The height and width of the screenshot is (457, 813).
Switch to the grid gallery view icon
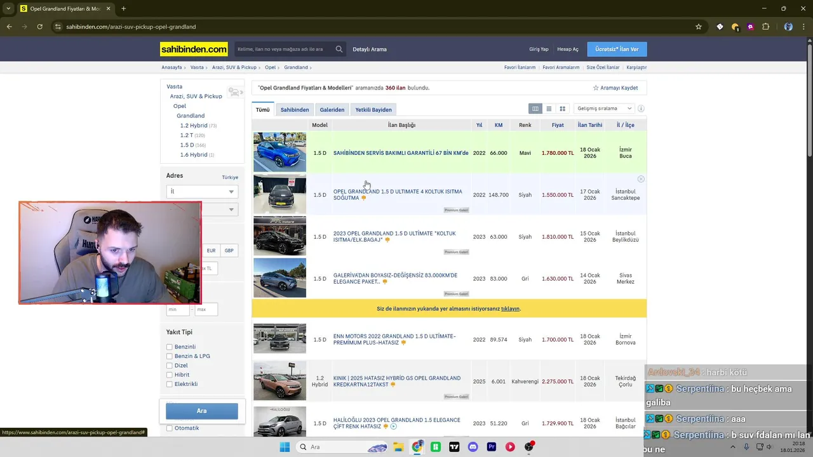tap(562, 109)
